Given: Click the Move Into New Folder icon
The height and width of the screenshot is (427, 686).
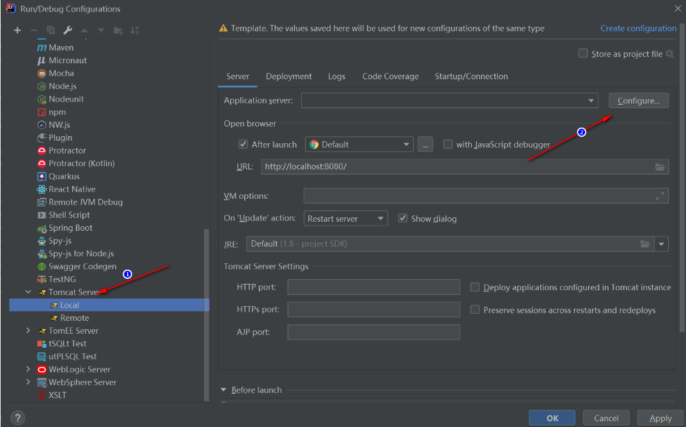Looking at the screenshot, I should tap(118, 30).
